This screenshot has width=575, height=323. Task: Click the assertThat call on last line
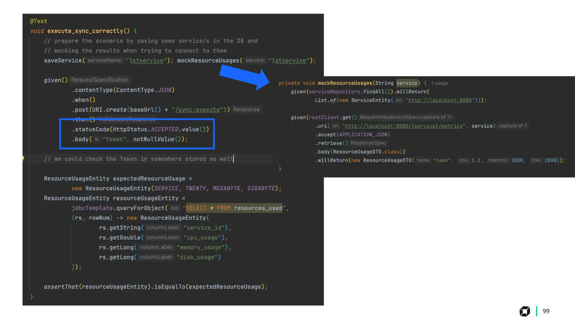pyautogui.click(x=61, y=287)
